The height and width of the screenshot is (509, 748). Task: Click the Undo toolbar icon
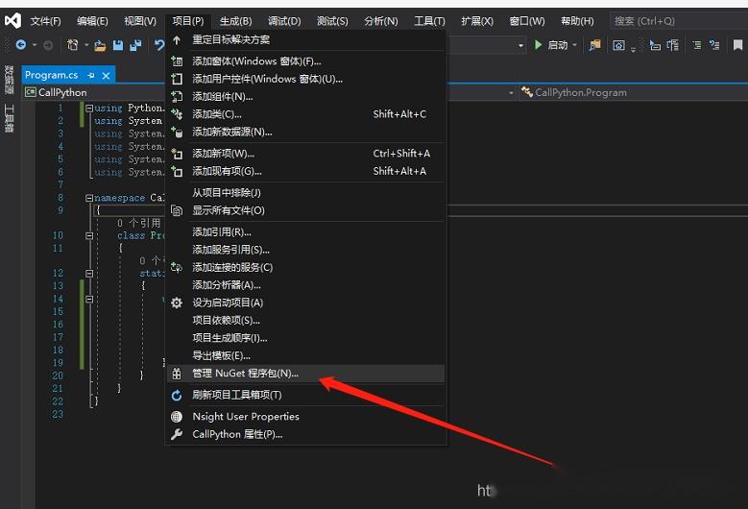[159, 45]
